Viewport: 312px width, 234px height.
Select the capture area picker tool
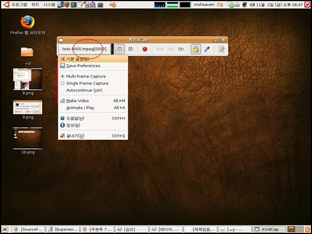pyautogui.click(x=207, y=49)
